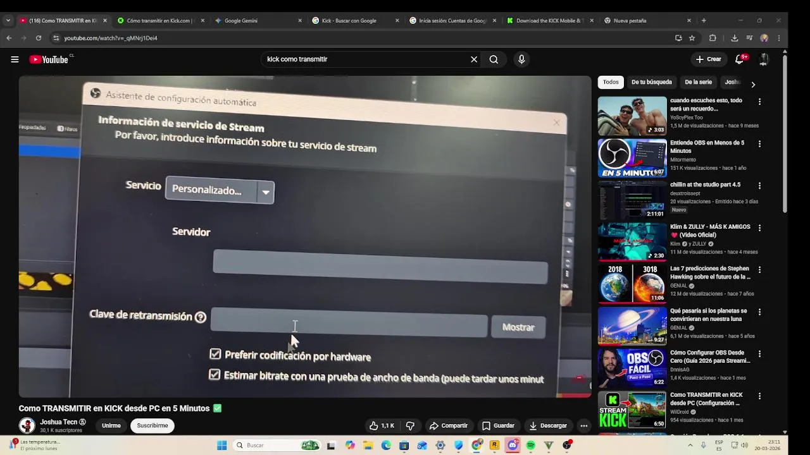This screenshot has height=455, width=810.
Task: Open options for 'Entiende OBS en Menos' video
Action: coord(759,143)
